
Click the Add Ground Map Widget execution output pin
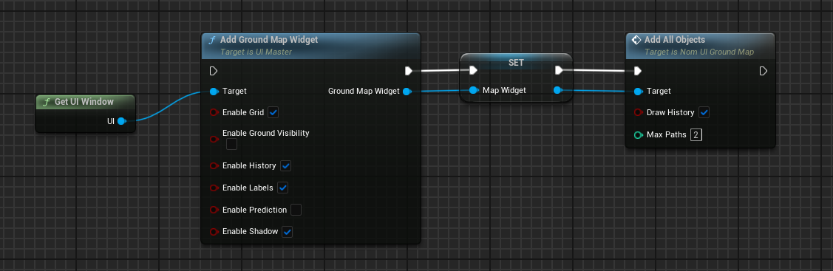click(x=409, y=71)
